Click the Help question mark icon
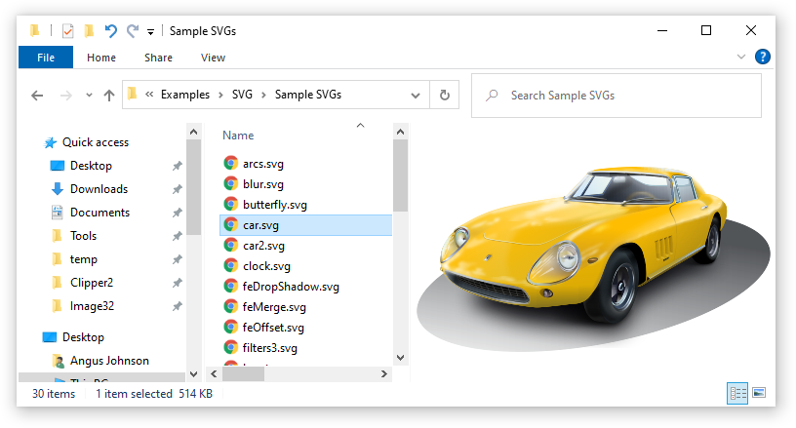796x428 pixels. coord(763,58)
